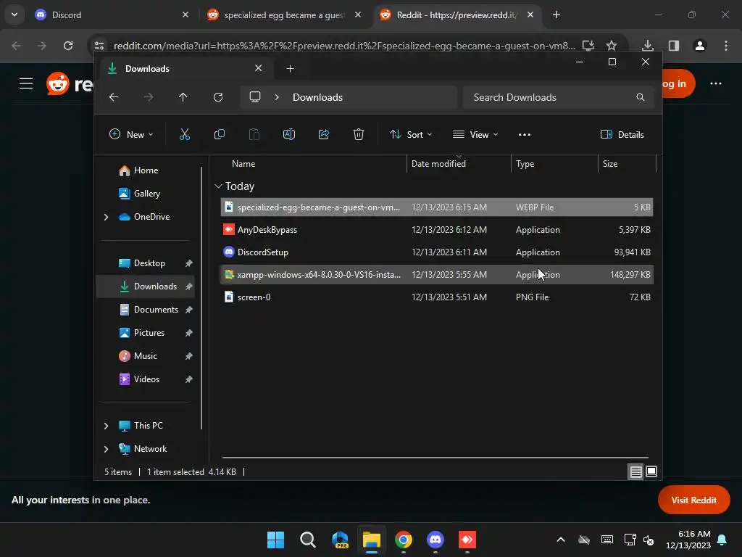Switch to large thumbnails view icon in status bar
Image resolution: width=742 pixels, height=557 pixels.
point(651,471)
